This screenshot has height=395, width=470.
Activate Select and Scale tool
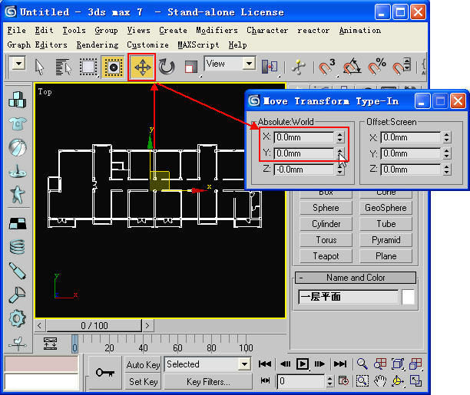[190, 67]
